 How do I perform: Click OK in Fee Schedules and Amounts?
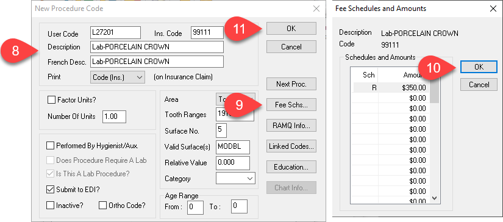(x=479, y=67)
